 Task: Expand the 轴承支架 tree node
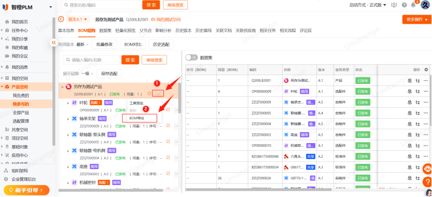point(68,119)
